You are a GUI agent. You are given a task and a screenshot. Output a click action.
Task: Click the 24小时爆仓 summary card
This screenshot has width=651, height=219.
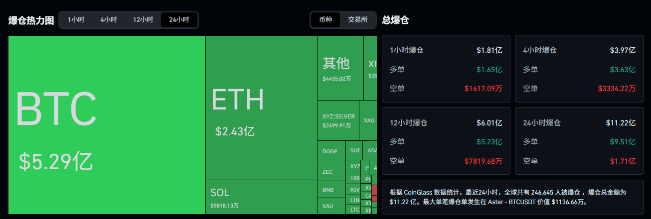[579, 141]
